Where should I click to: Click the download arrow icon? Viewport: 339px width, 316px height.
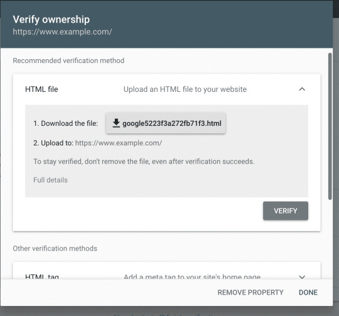(116, 123)
